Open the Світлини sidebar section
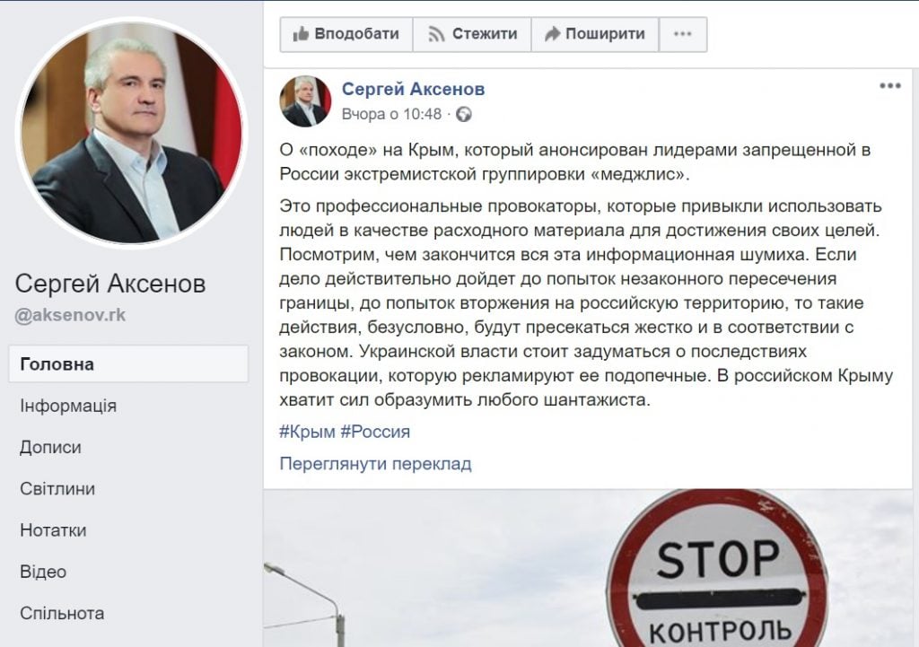The image size is (919, 647). pos(57,489)
